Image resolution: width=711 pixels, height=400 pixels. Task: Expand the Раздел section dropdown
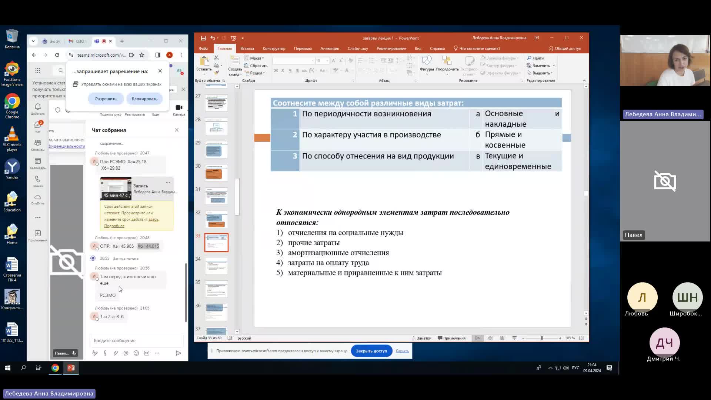pyautogui.click(x=255, y=73)
